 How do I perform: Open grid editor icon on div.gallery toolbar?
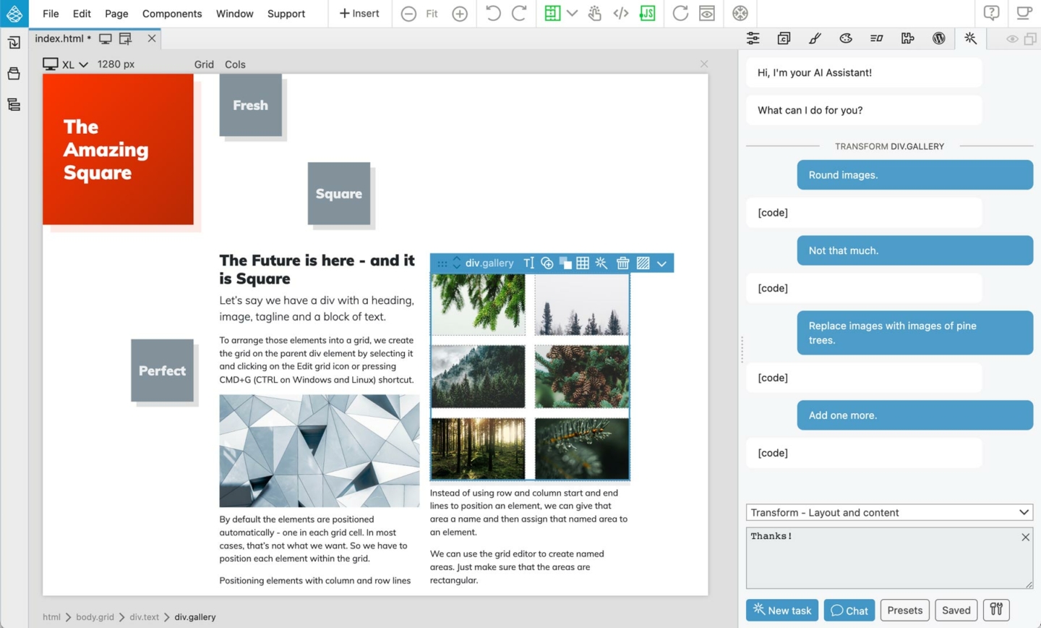tap(582, 263)
